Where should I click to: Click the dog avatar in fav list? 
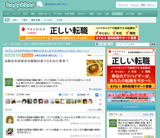pyautogui.click(x=13, y=101)
